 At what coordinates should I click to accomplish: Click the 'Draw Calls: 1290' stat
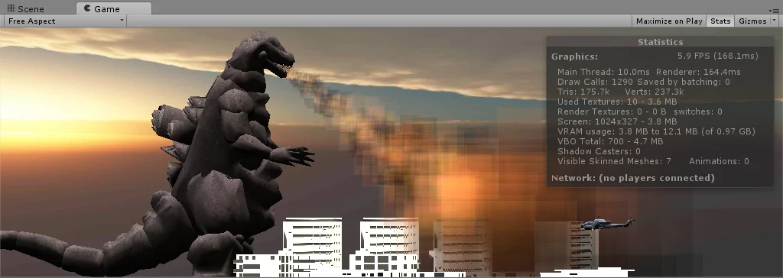[595, 82]
